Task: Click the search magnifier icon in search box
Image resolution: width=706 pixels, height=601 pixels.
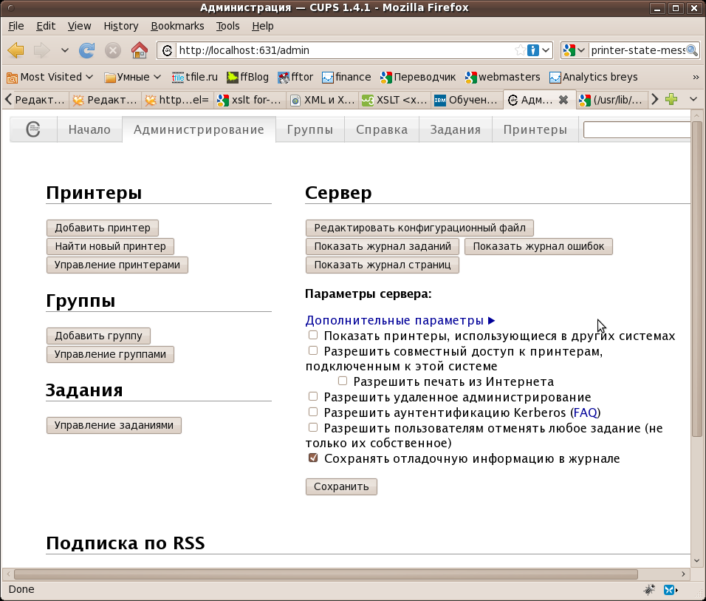Action: 692,50
